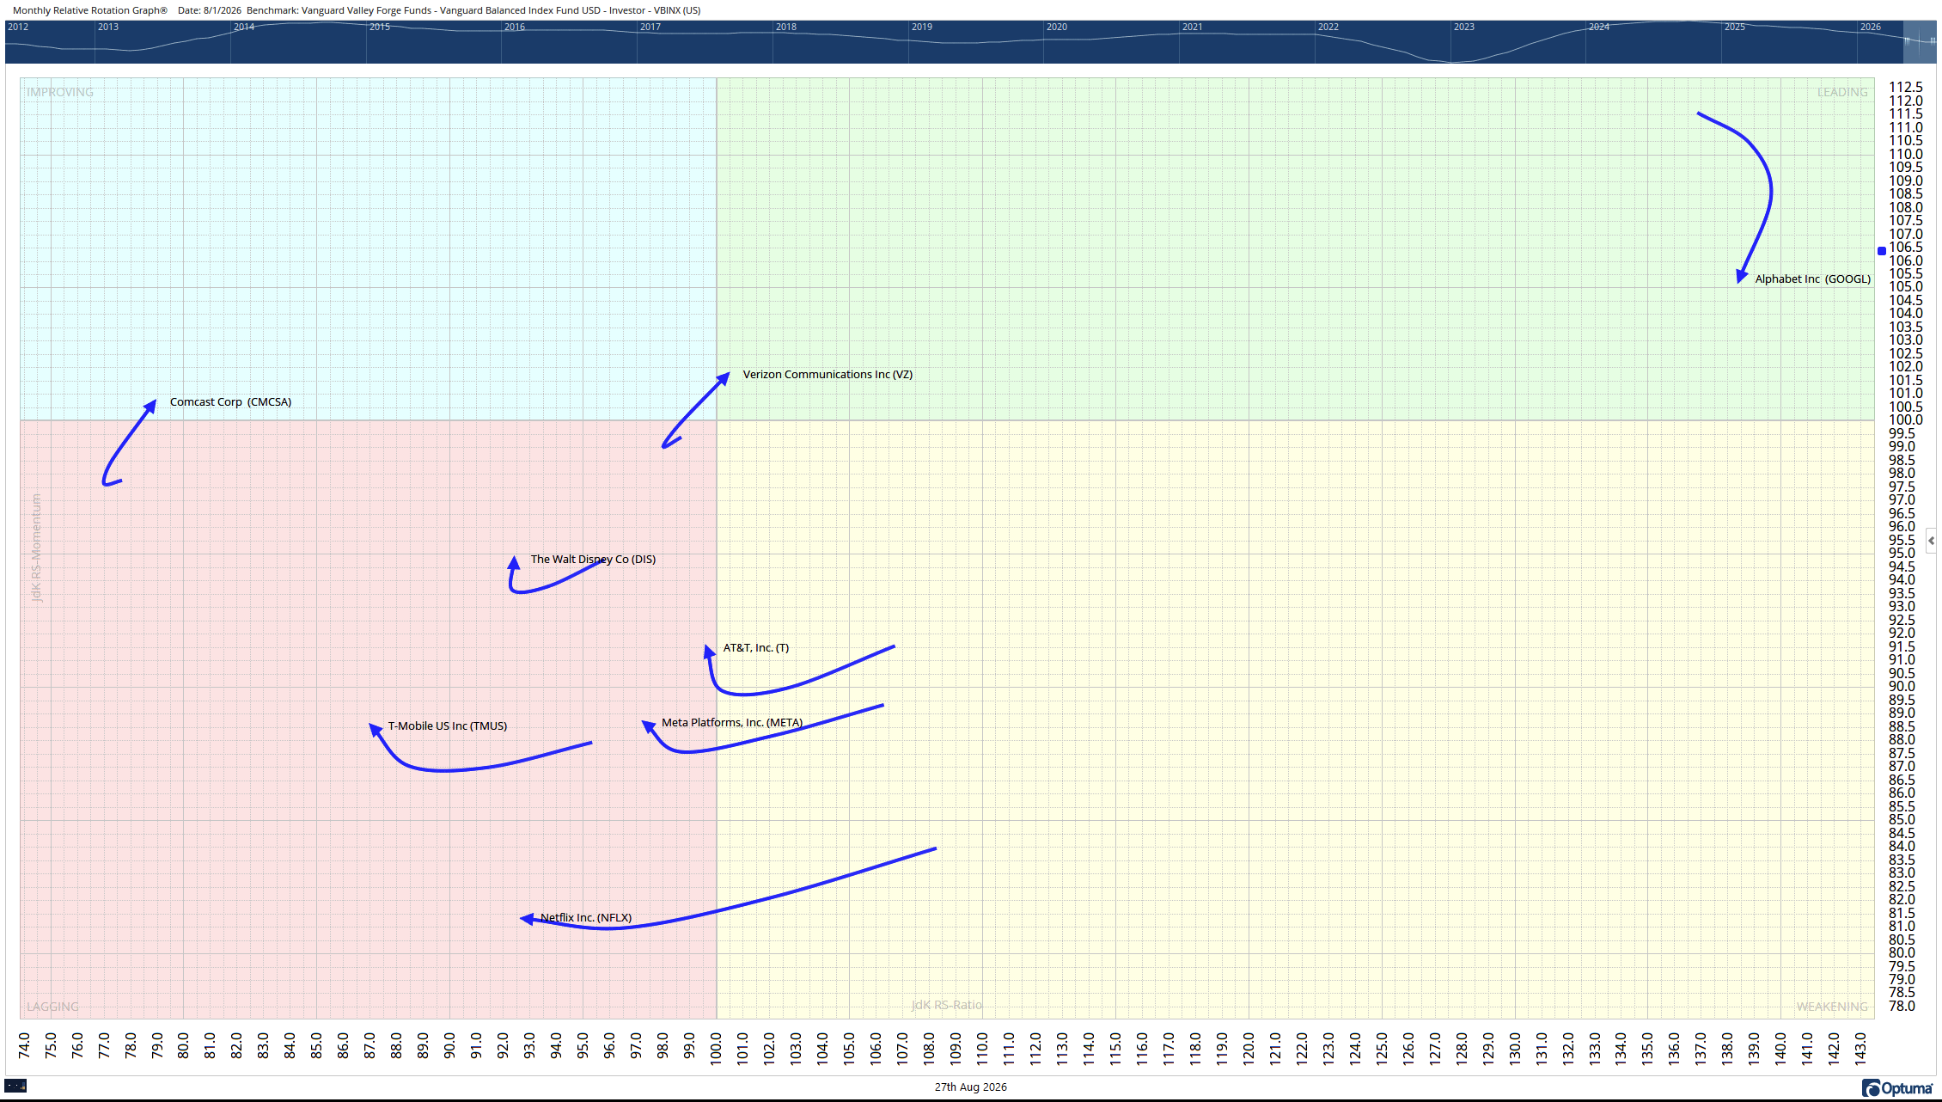This screenshot has height=1102, width=1942.
Task: Jump to 2026 in the timeline
Action: 1871,27
